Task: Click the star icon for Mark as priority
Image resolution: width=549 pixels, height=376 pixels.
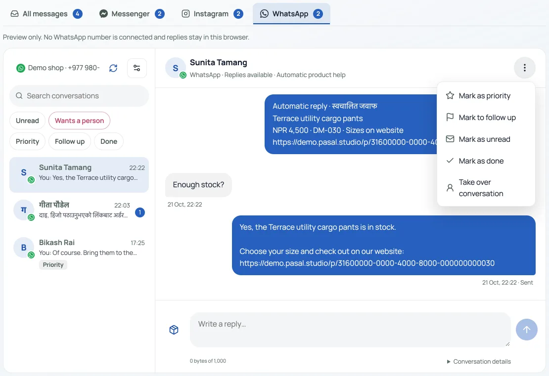Action: click(450, 95)
